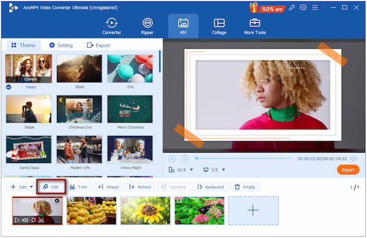Image resolution: width=367 pixels, height=238 pixels.
Task: Click the Happy theme checkmark
Action: 9,87
